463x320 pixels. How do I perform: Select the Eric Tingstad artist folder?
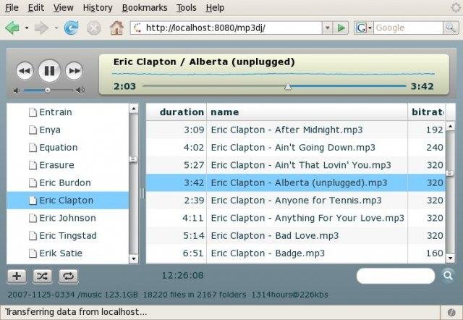point(68,235)
